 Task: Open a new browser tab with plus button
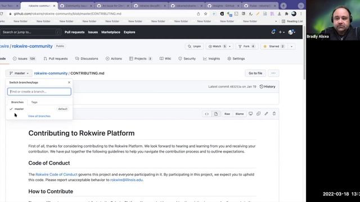point(283,6)
